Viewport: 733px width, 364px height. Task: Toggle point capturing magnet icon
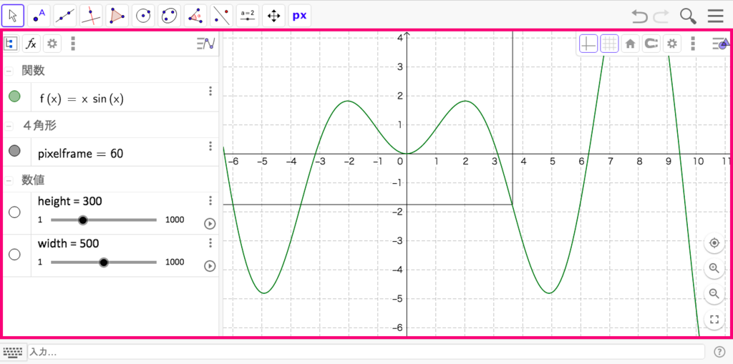651,44
